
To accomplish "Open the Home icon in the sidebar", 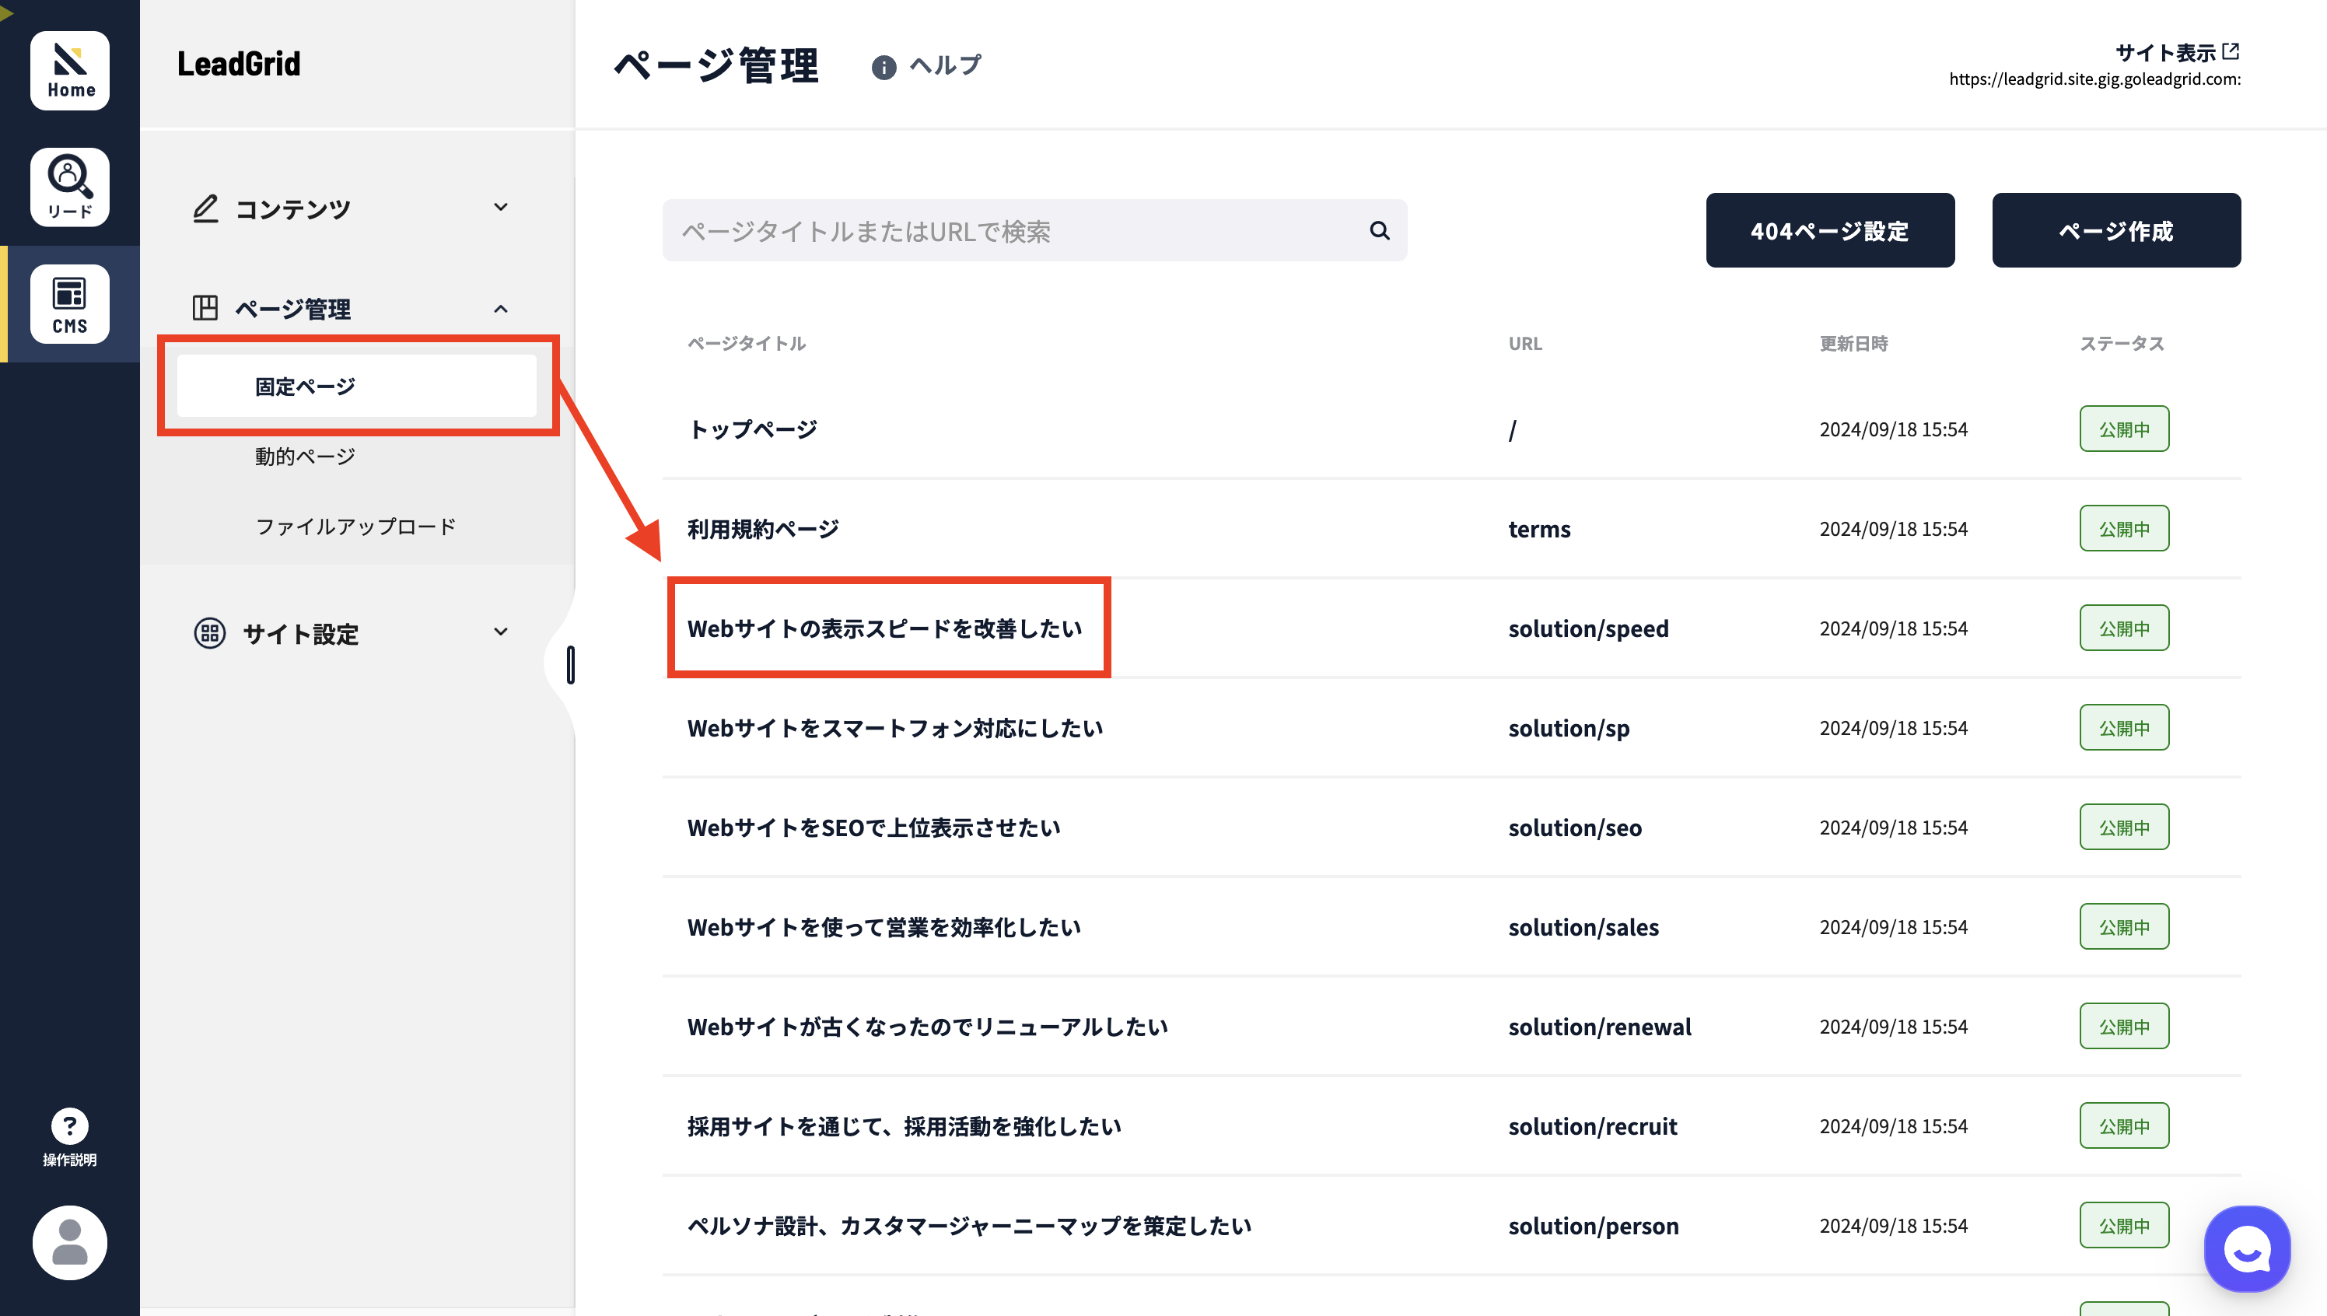I will pos(69,71).
